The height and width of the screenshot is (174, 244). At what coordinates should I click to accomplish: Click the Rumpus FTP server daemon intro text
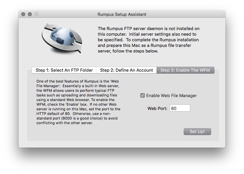149,40
